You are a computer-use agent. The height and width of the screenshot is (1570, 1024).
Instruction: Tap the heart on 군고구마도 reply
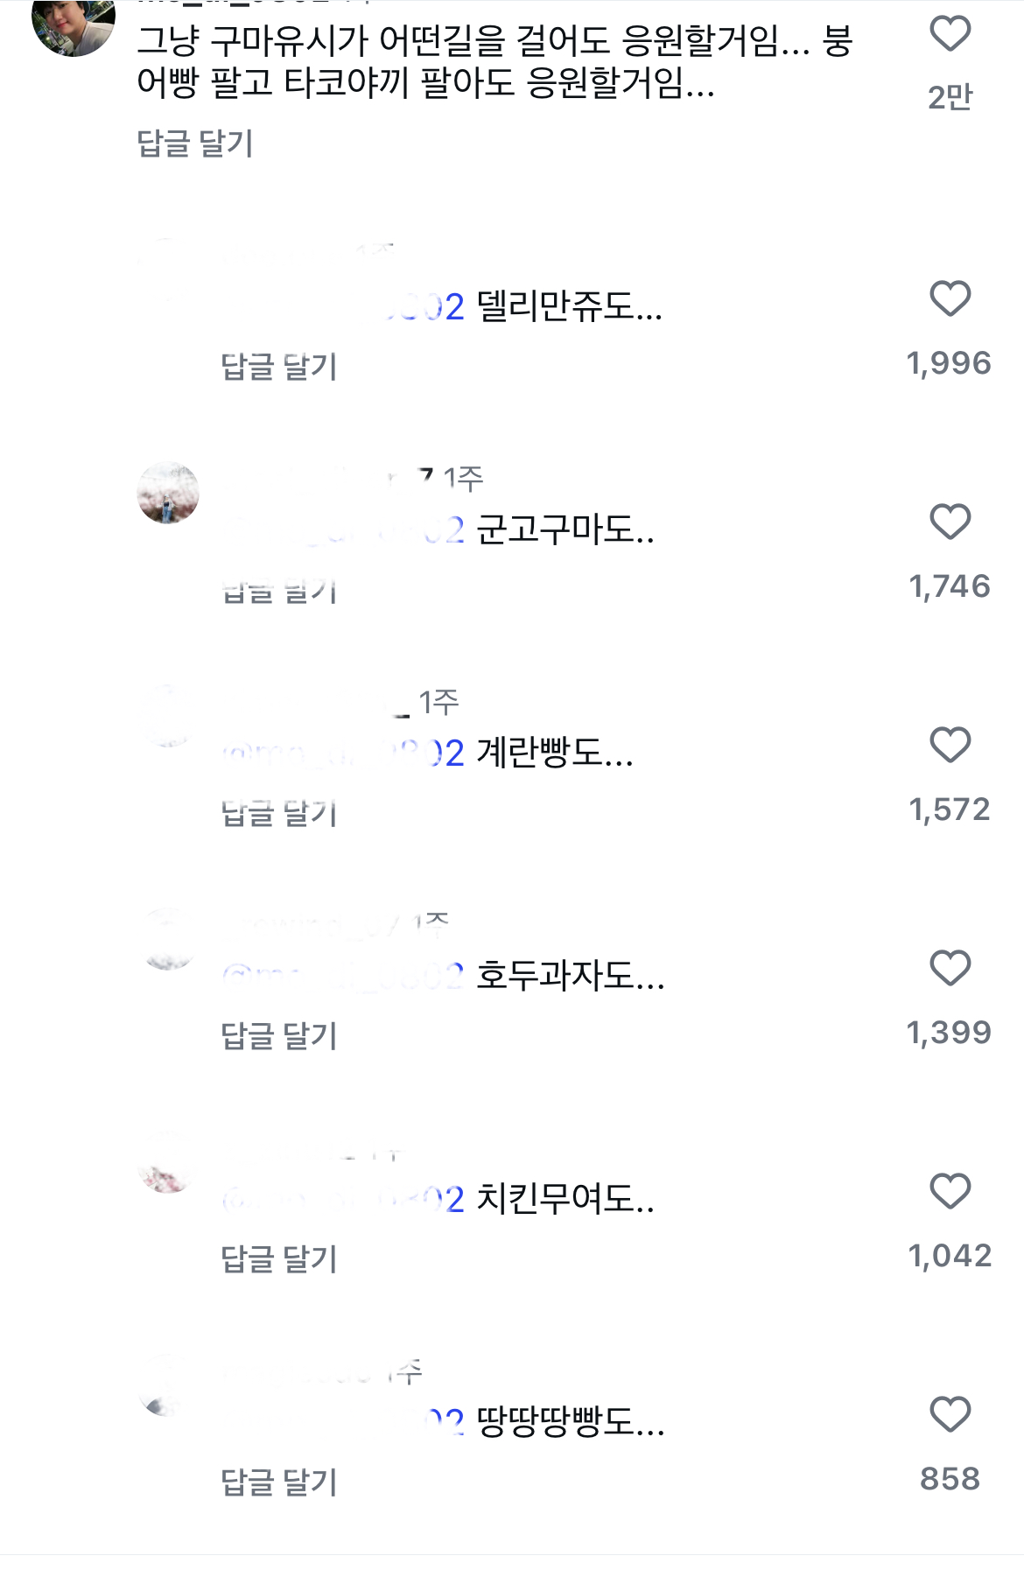pos(950,522)
